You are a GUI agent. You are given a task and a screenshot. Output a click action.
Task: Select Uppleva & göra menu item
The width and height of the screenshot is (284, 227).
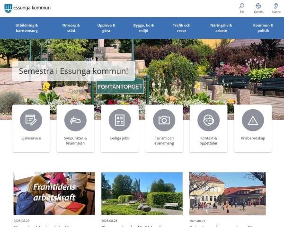(106, 28)
